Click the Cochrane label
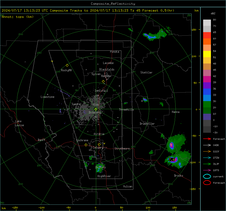The height and width of the screenshot is (211, 226). coord(82,140)
